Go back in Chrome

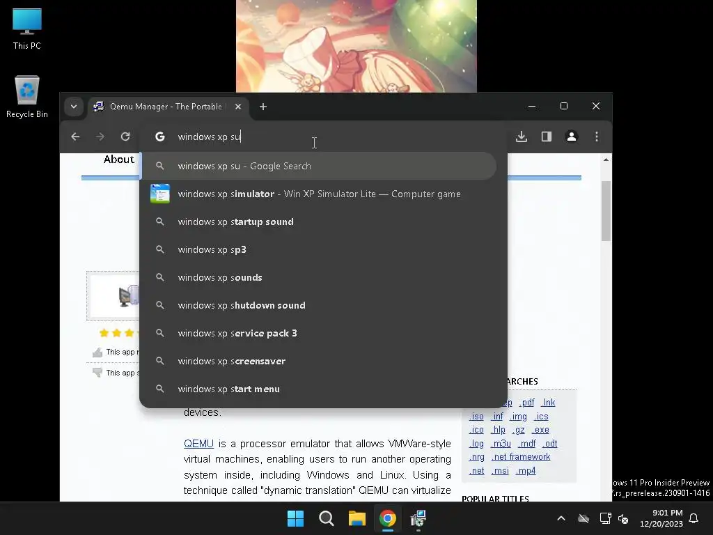pos(75,137)
